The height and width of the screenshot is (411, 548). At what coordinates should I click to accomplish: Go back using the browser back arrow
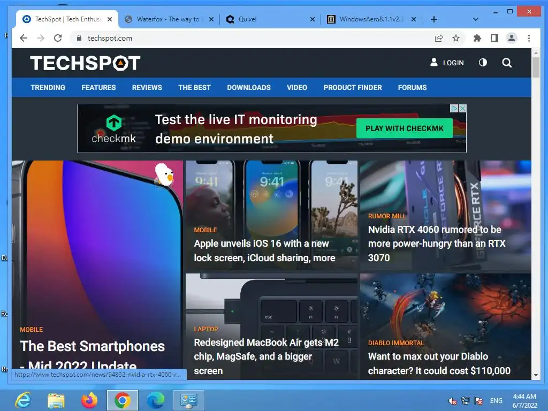pos(24,38)
